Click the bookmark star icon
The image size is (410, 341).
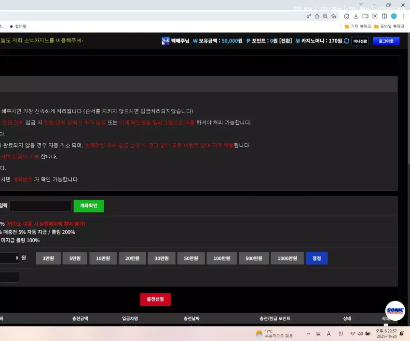(334, 16)
